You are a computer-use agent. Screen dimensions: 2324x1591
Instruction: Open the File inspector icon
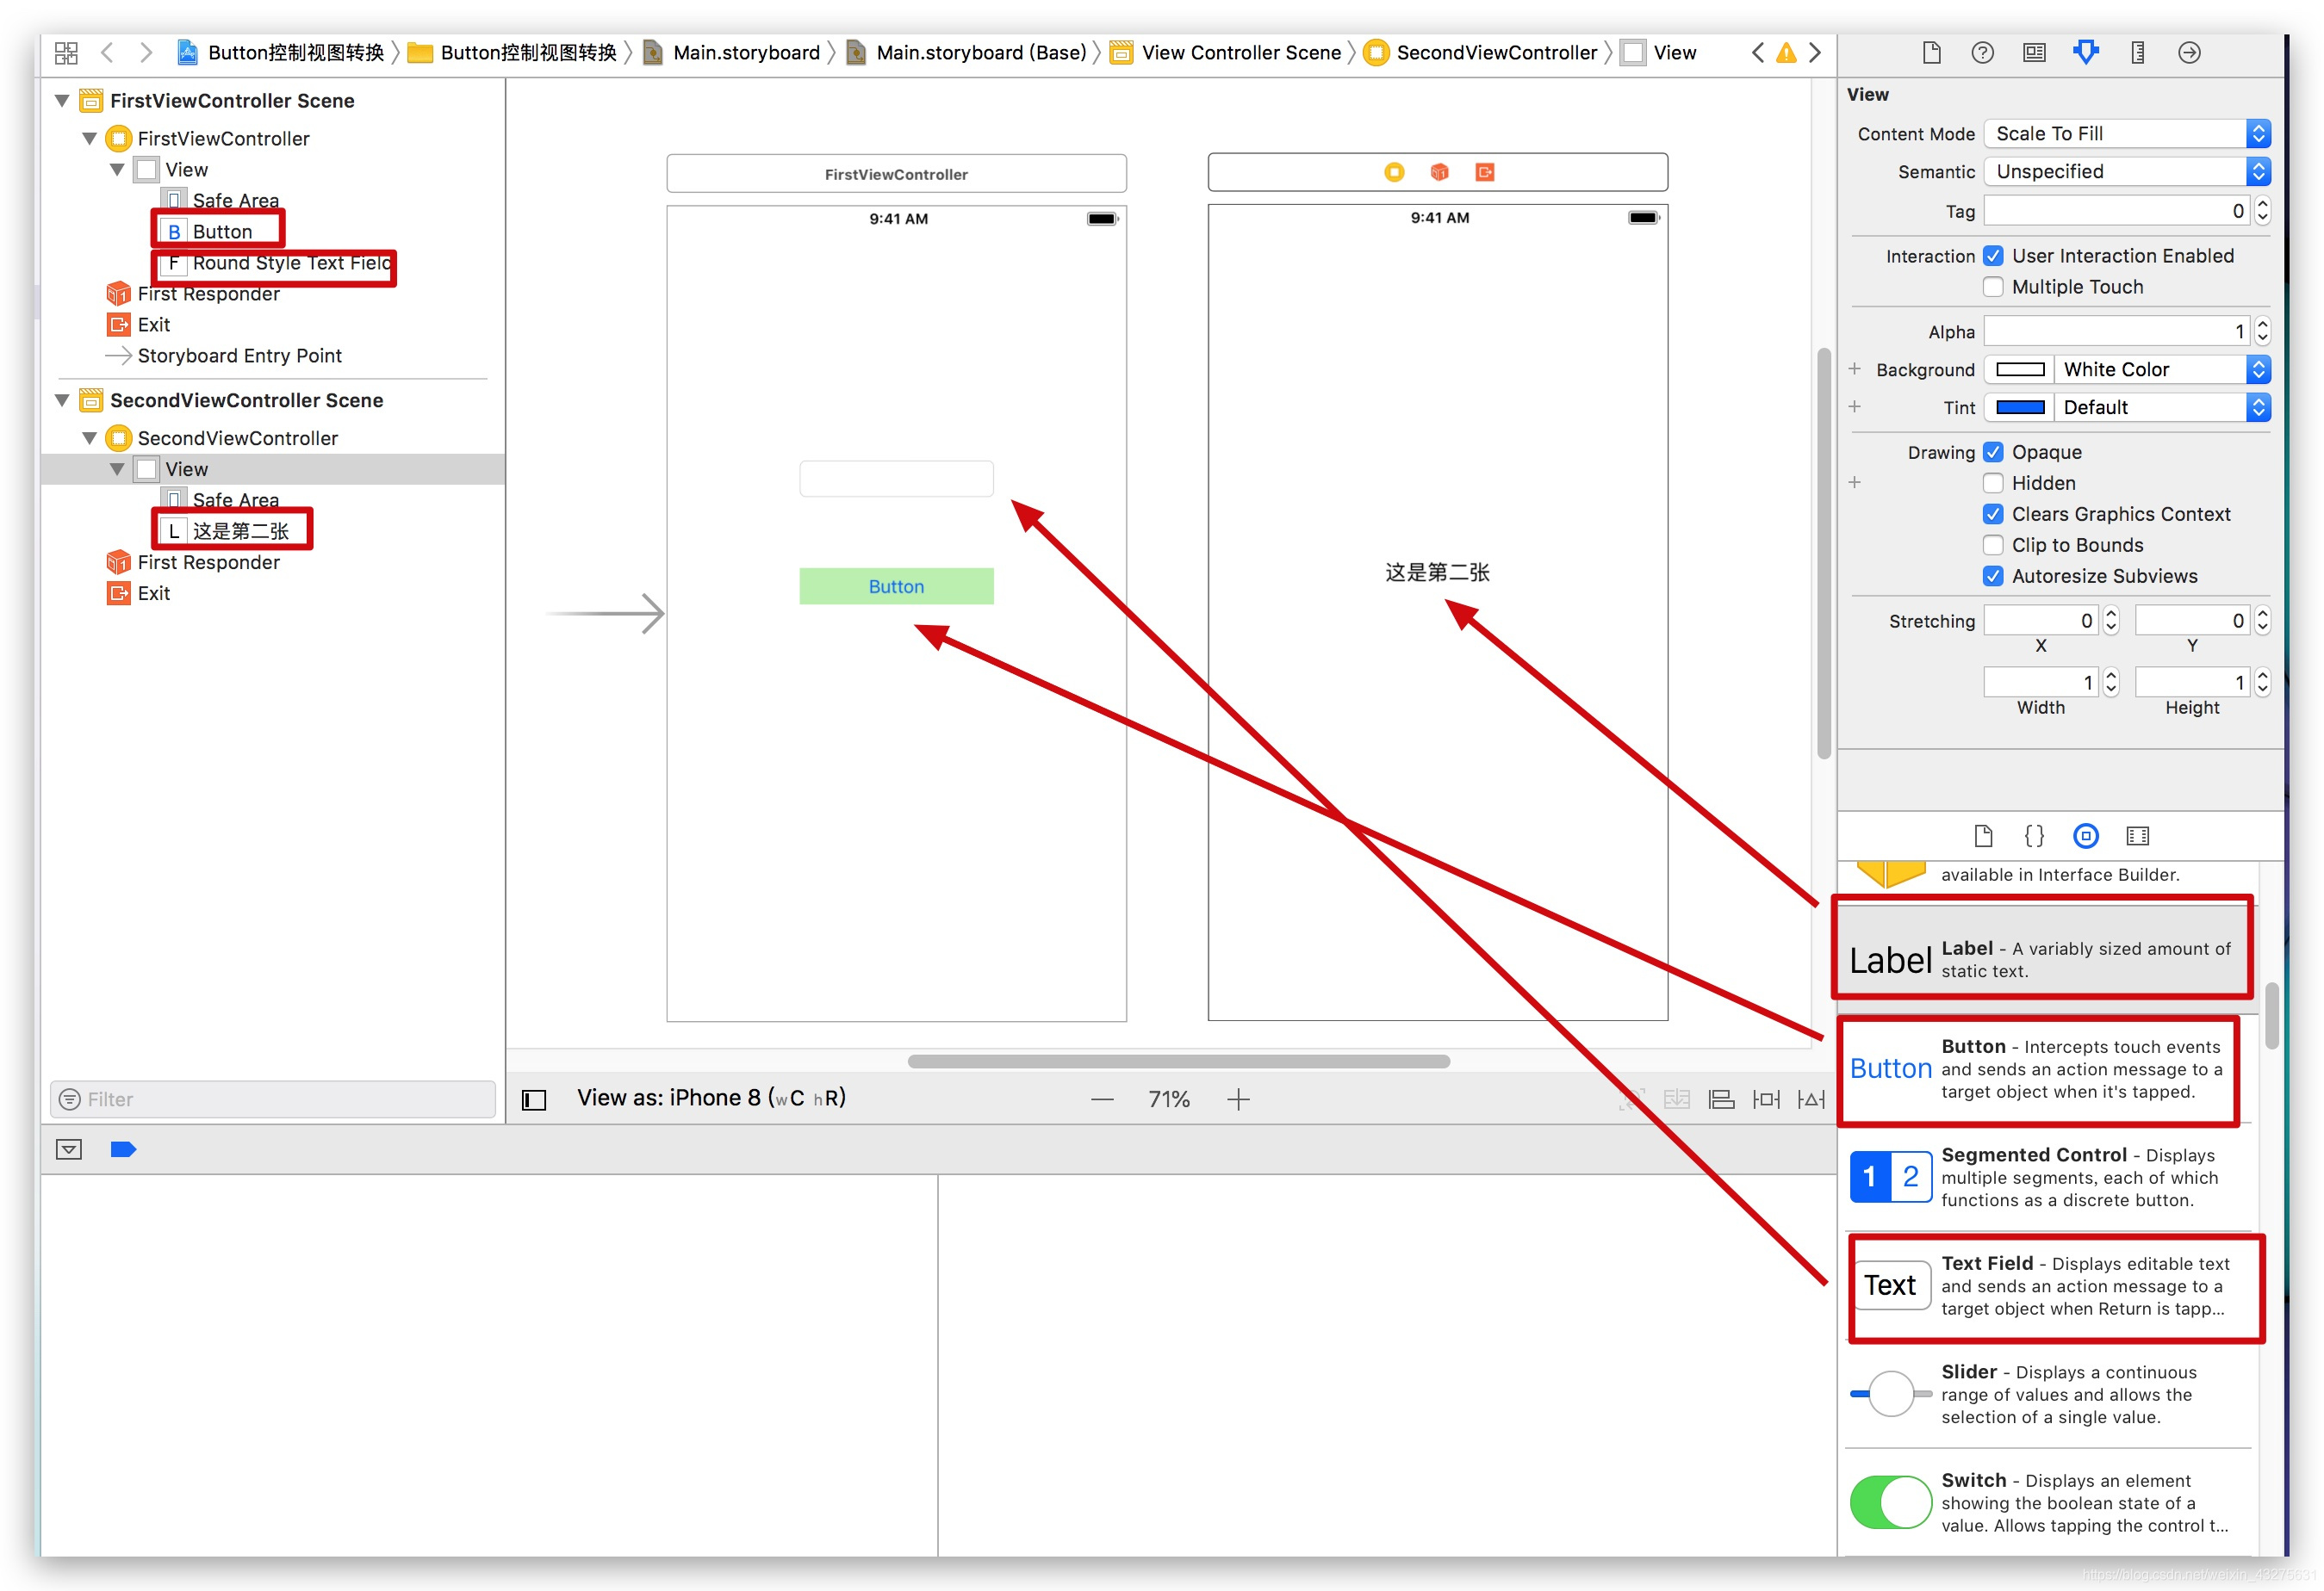(x=1931, y=52)
